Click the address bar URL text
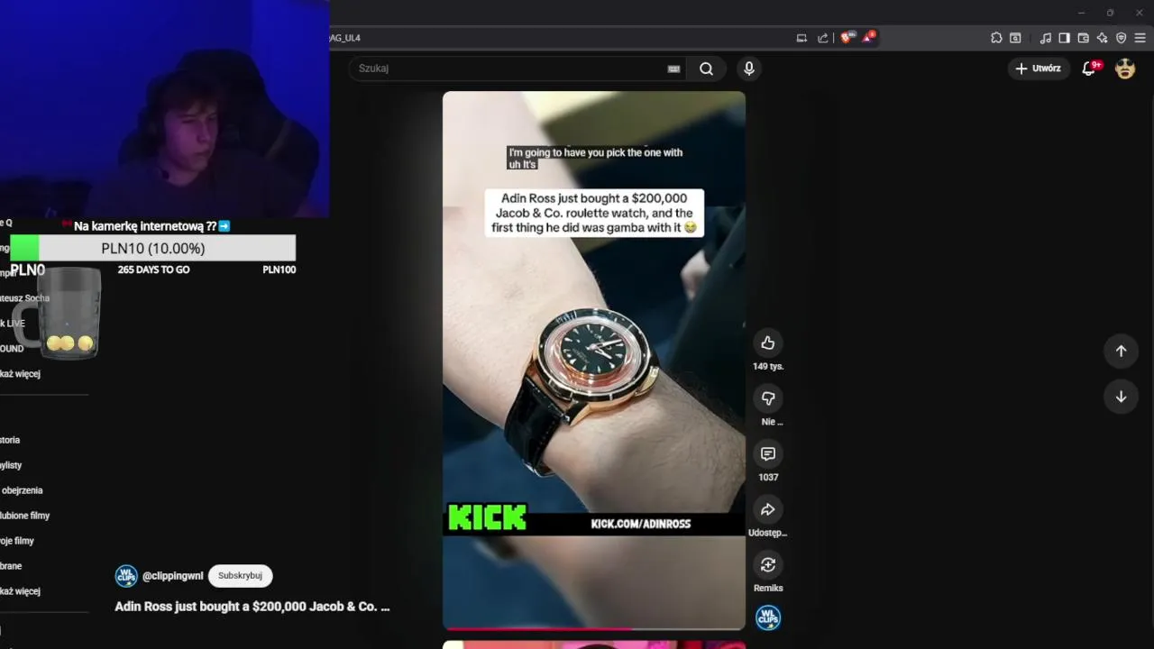Image resolution: width=1154 pixels, height=649 pixels. coord(345,38)
